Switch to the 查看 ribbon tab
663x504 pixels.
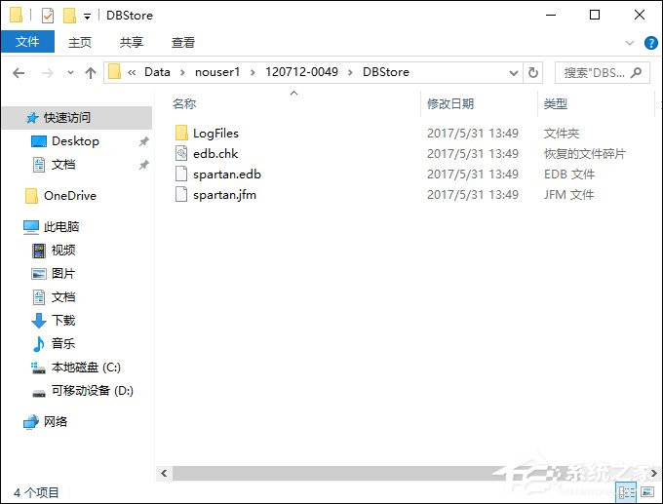tap(183, 42)
